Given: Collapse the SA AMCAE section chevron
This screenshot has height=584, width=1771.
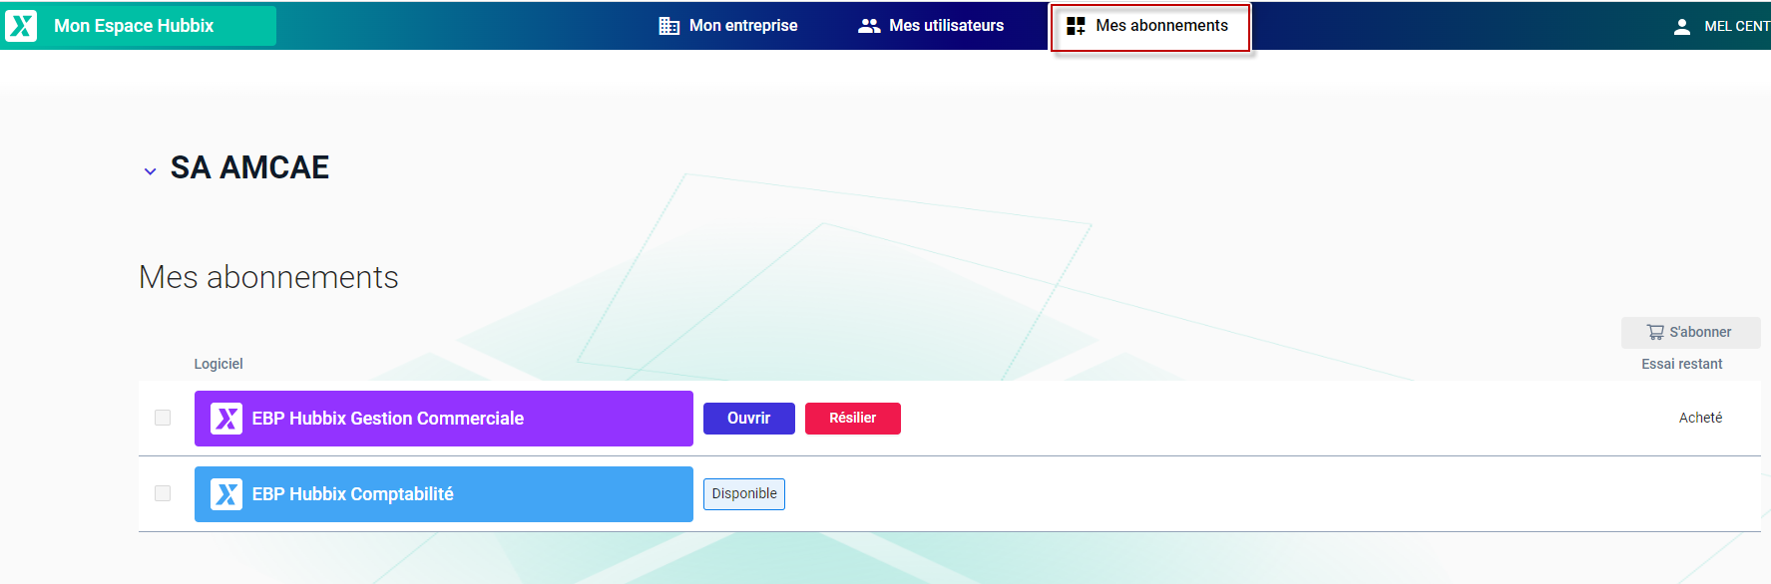Looking at the screenshot, I should 150,171.
